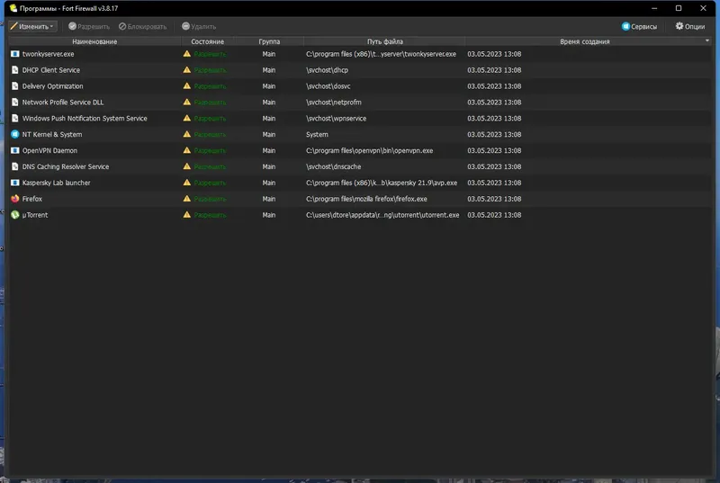Select the µTorrent name text
The width and height of the screenshot is (720, 483).
pyautogui.click(x=35, y=215)
